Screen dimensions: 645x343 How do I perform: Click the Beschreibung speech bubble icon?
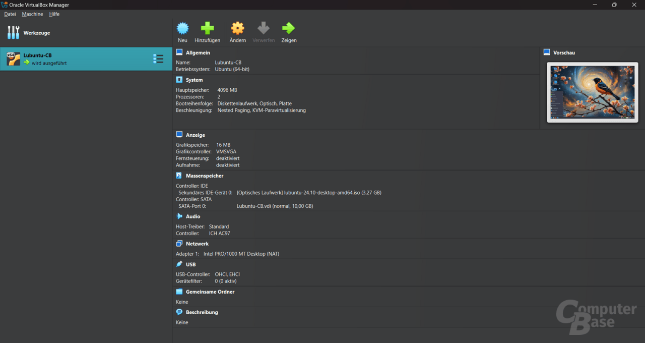(179, 312)
